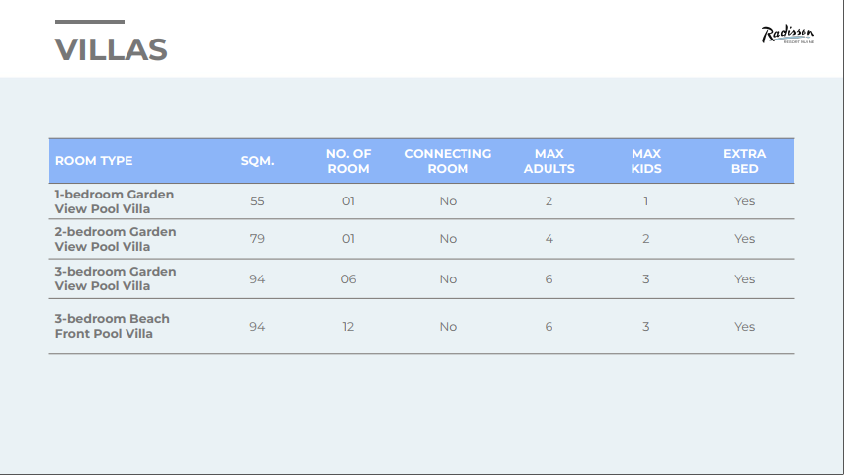844x475 pixels.
Task: Click max adults value 4 in 2-bedroom row
Action: pyautogui.click(x=549, y=239)
